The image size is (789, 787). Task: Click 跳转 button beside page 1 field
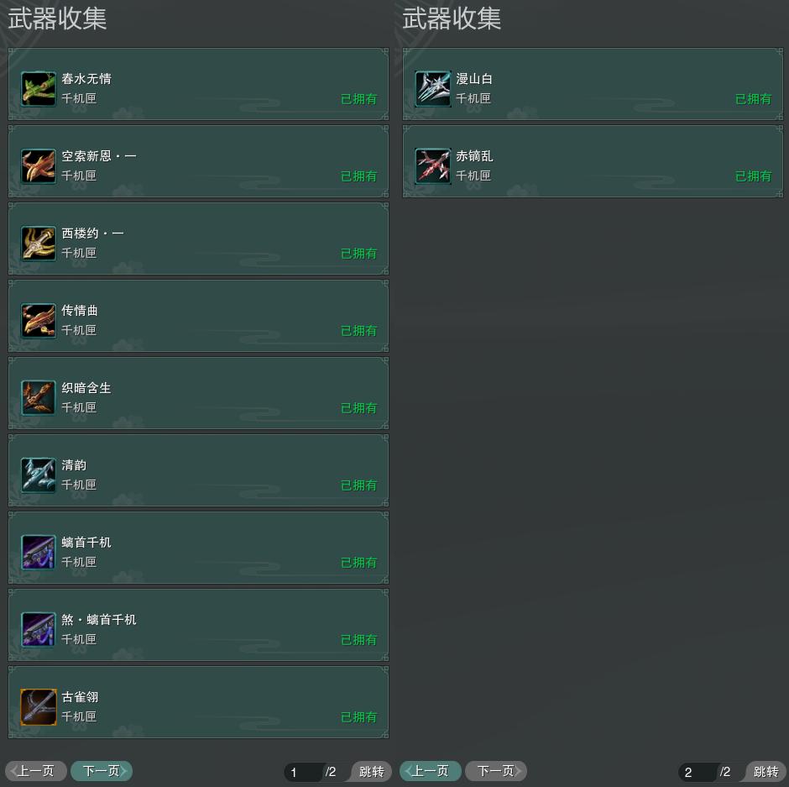coord(371,771)
